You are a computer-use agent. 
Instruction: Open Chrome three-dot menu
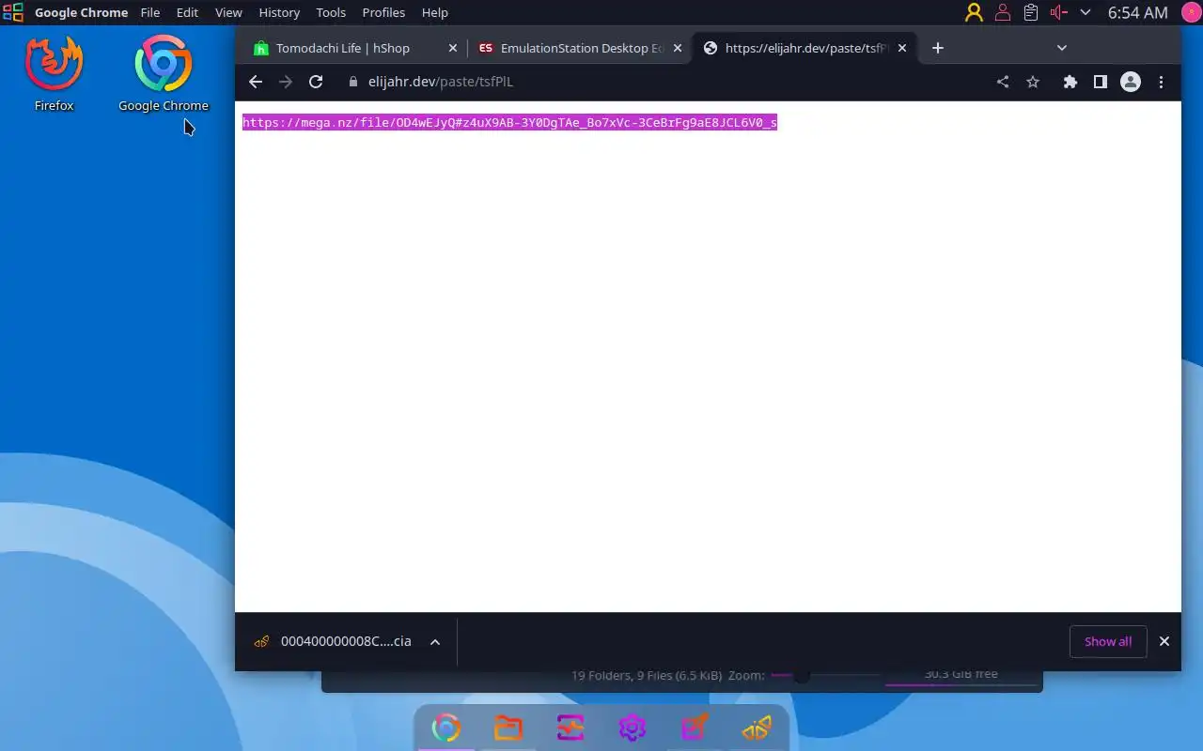(1161, 82)
